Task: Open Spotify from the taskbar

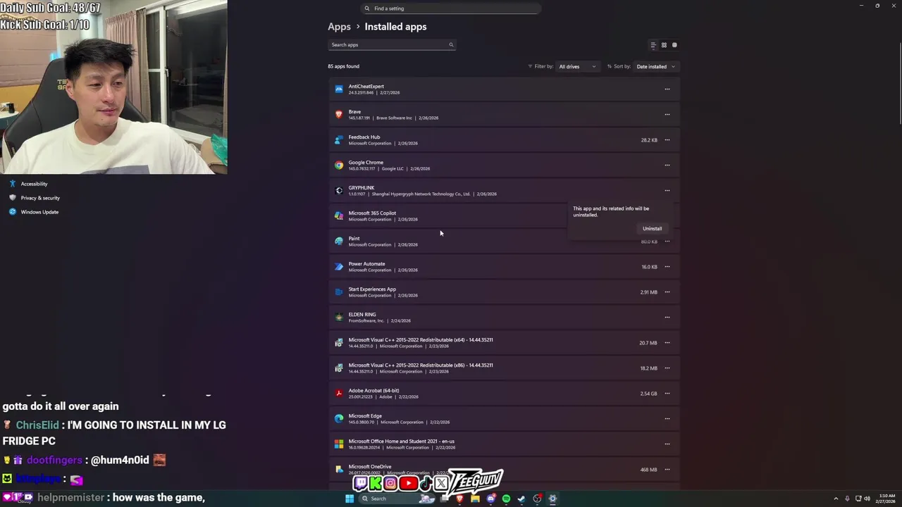Action: (506, 499)
